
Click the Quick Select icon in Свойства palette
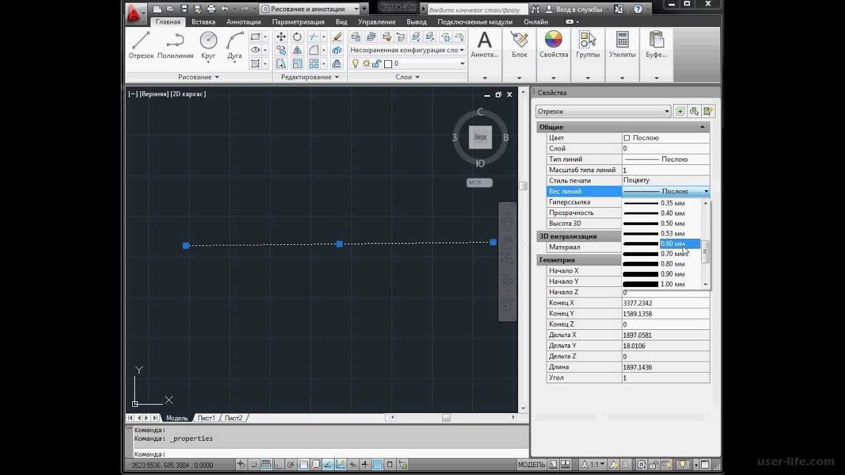coord(708,111)
